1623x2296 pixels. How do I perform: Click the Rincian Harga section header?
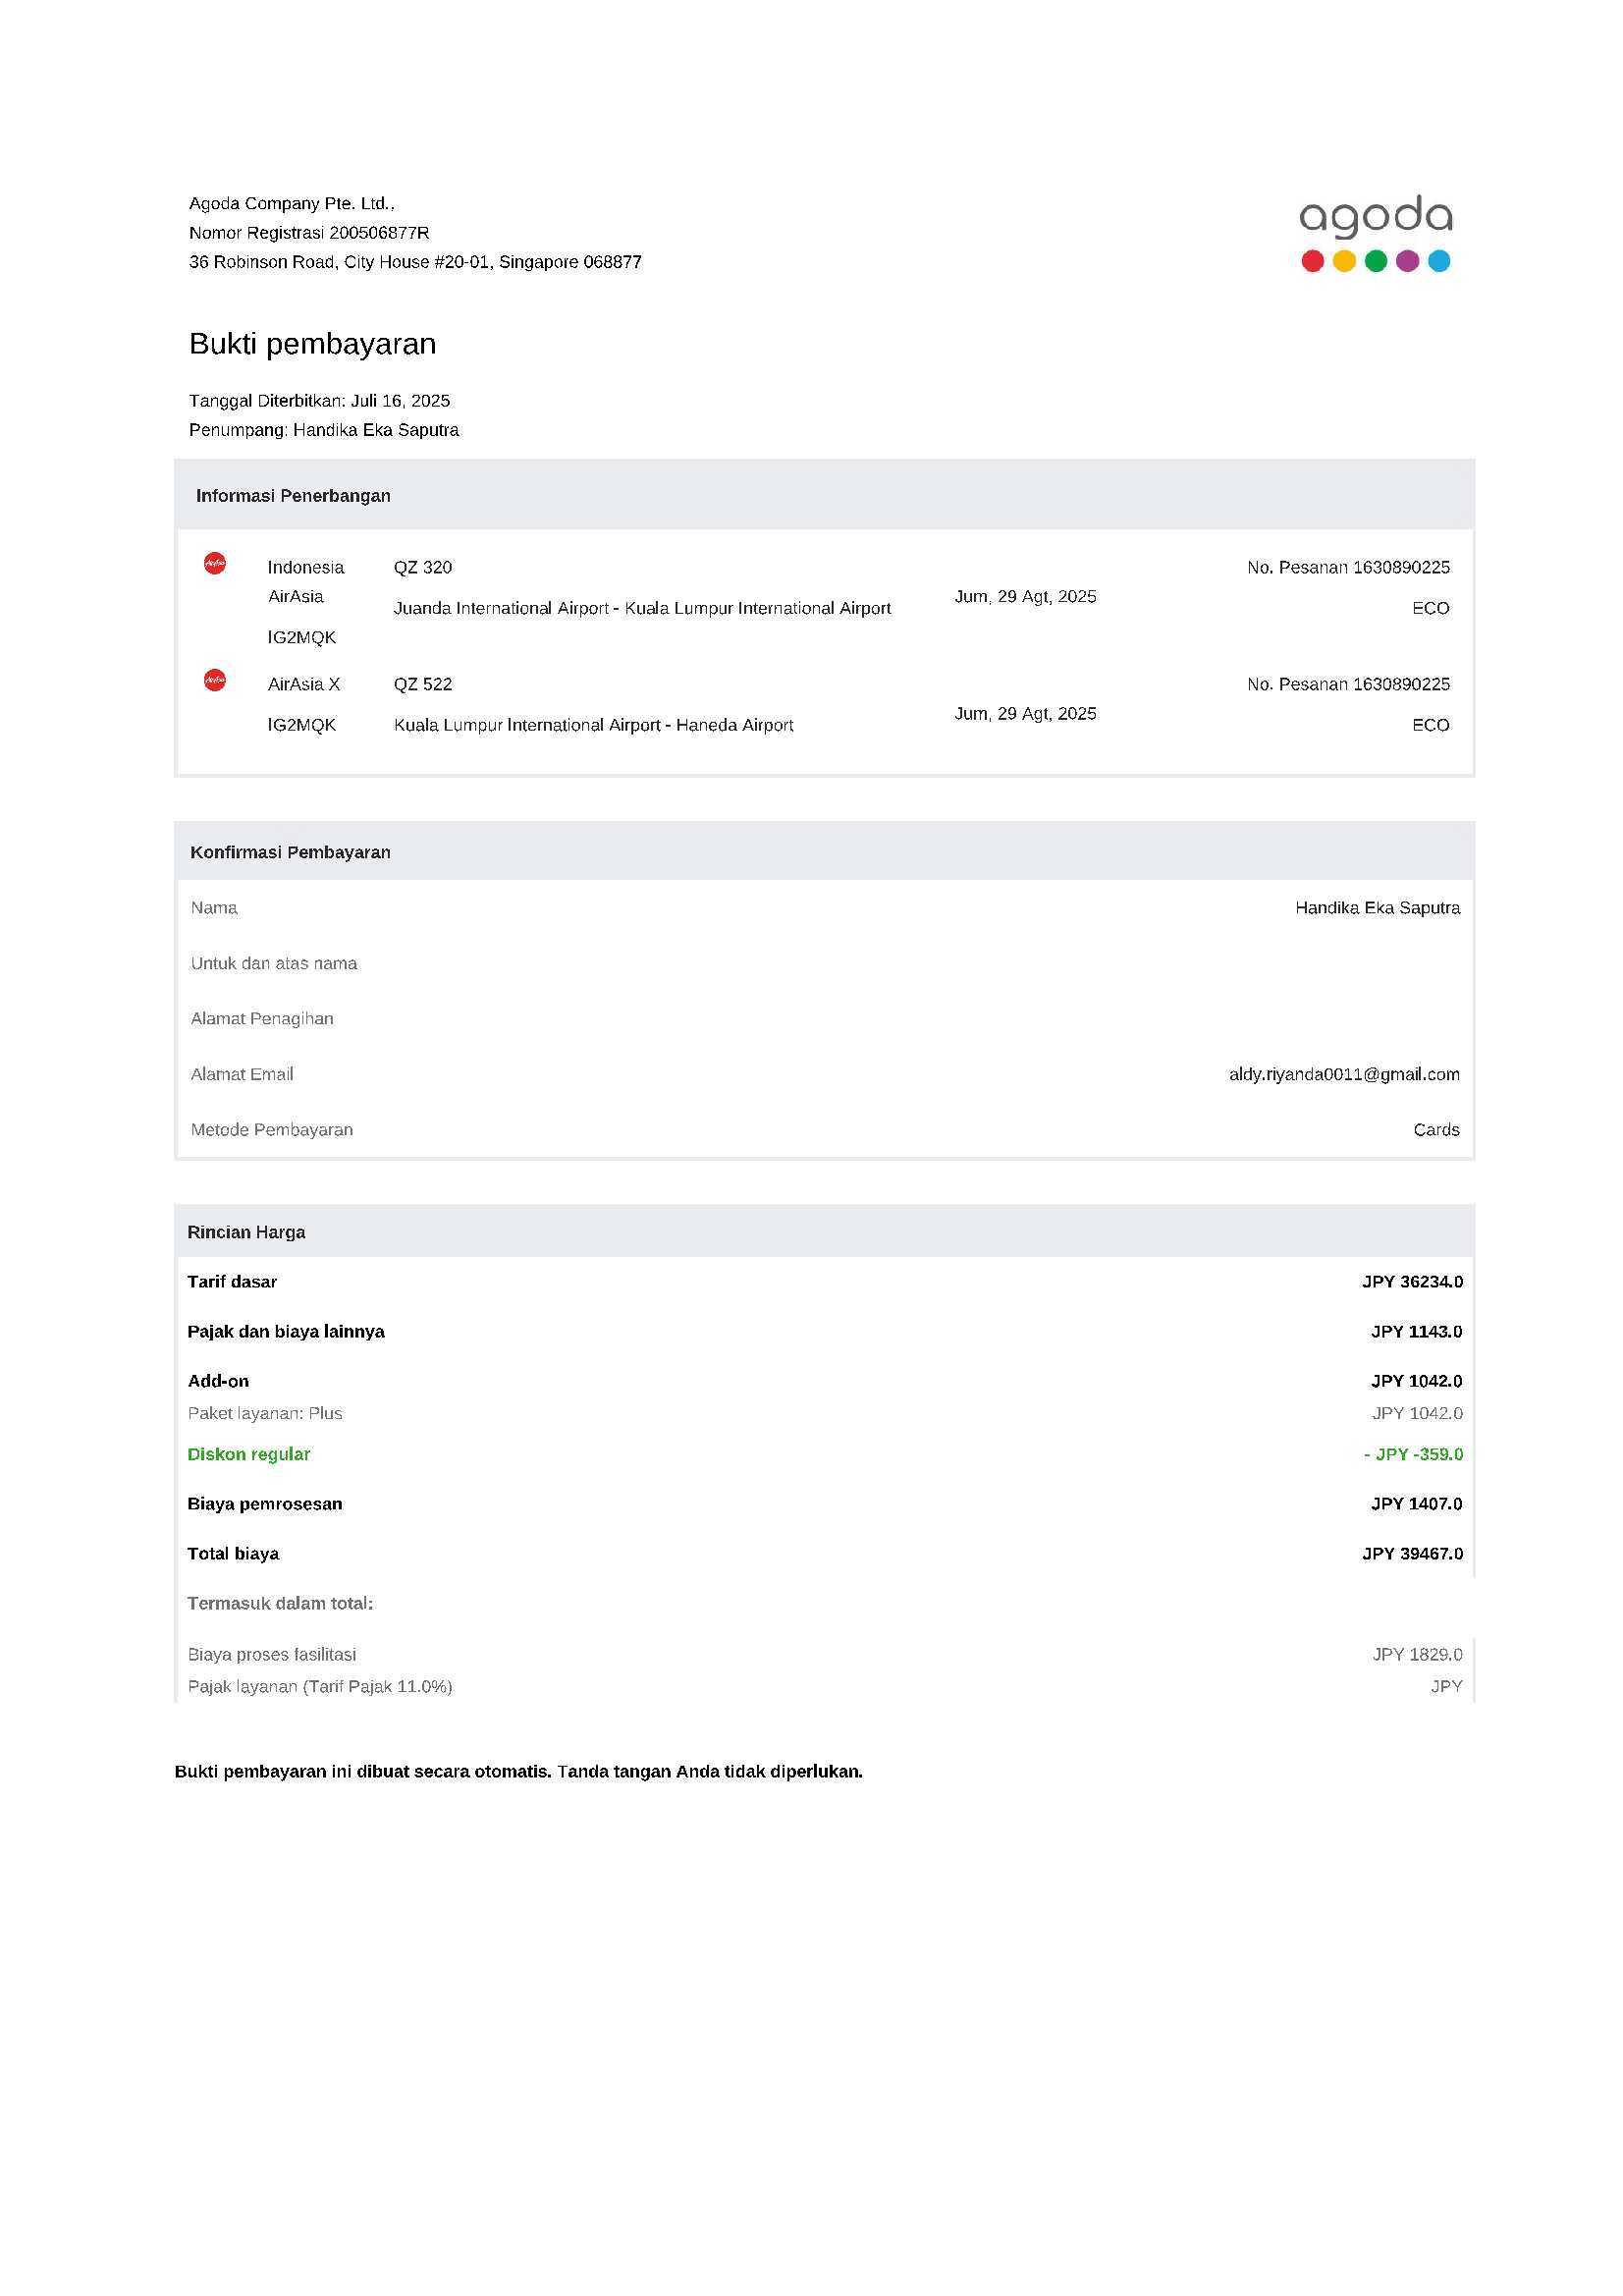(x=246, y=1232)
